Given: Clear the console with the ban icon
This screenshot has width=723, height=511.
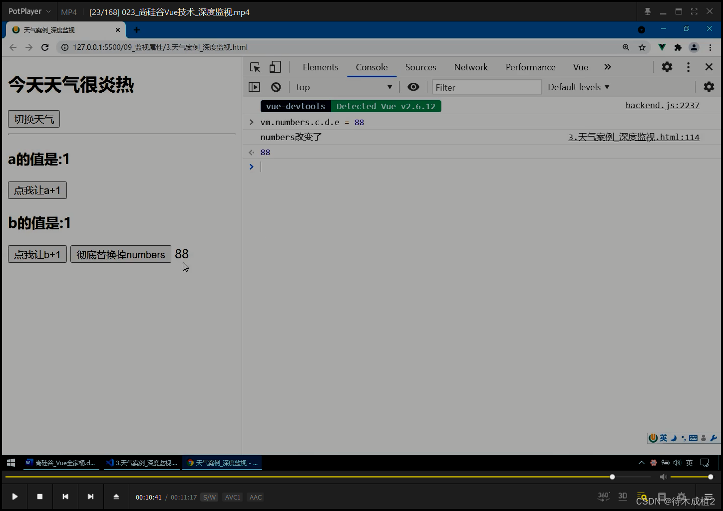Looking at the screenshot, I should [276, 87].
